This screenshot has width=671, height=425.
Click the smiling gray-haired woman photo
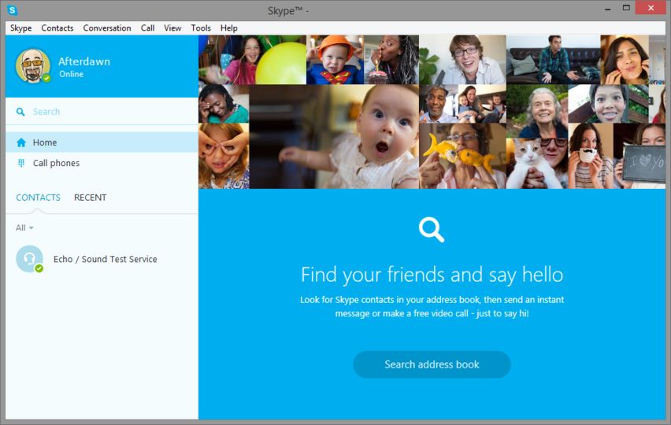(537, 111)
